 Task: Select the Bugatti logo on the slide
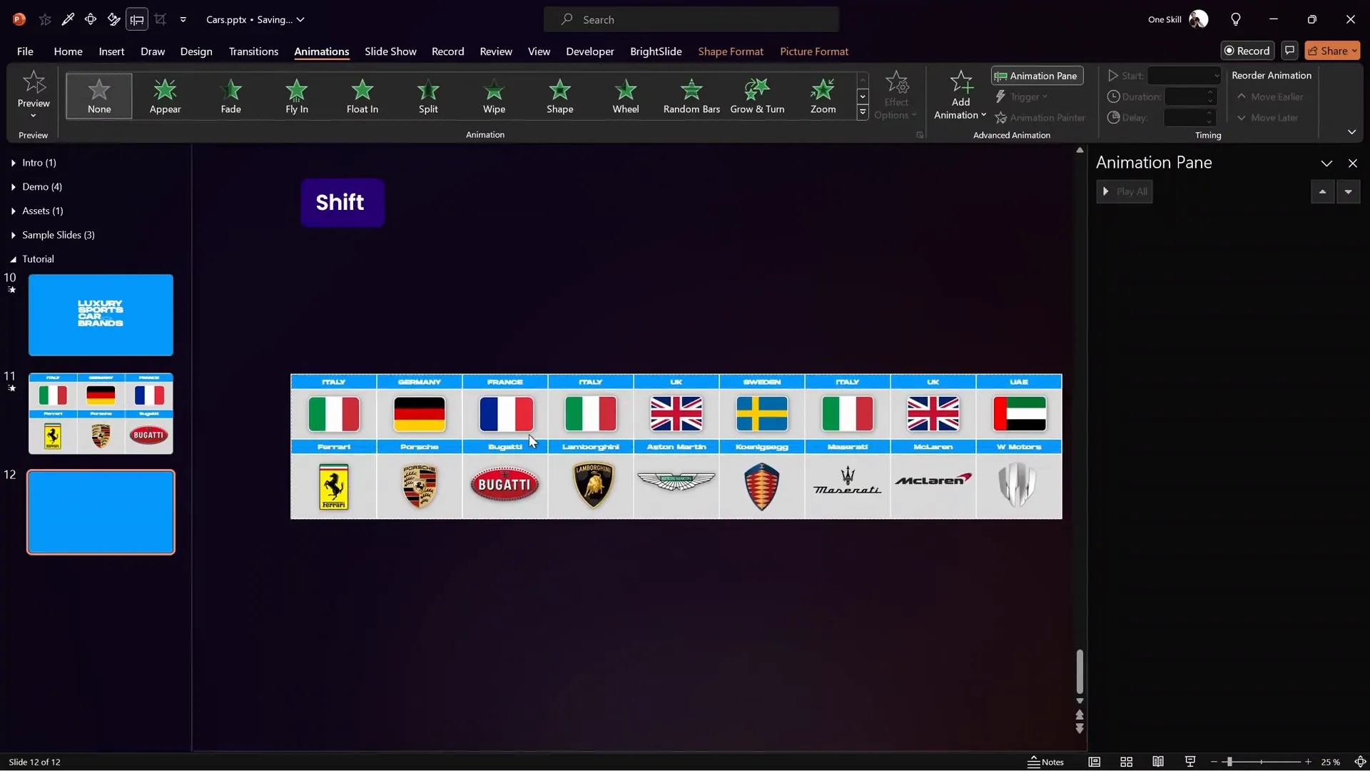point(504,485)
